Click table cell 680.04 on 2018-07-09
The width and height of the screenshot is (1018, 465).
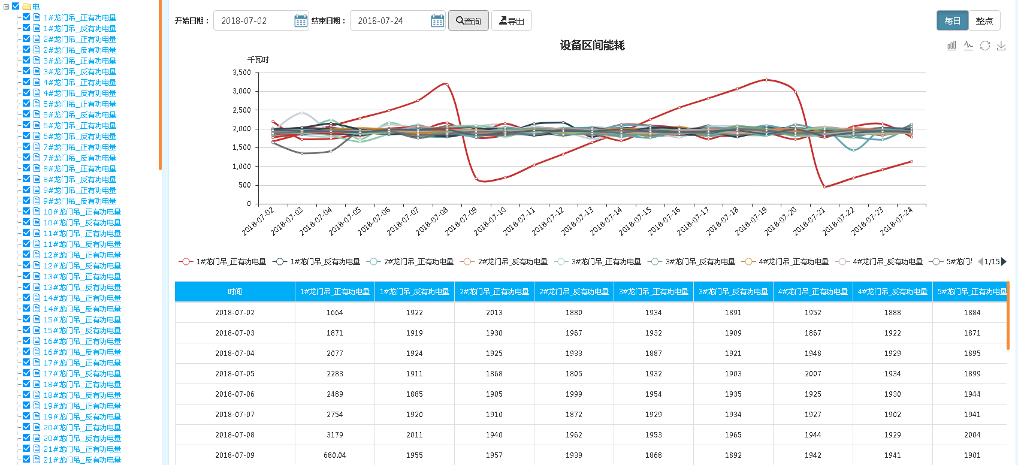pyautogui.click(x=335, y=455)
